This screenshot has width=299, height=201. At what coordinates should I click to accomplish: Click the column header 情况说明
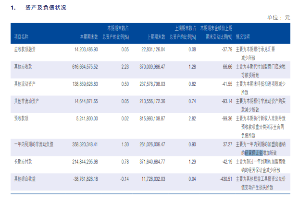pos(243,37)
